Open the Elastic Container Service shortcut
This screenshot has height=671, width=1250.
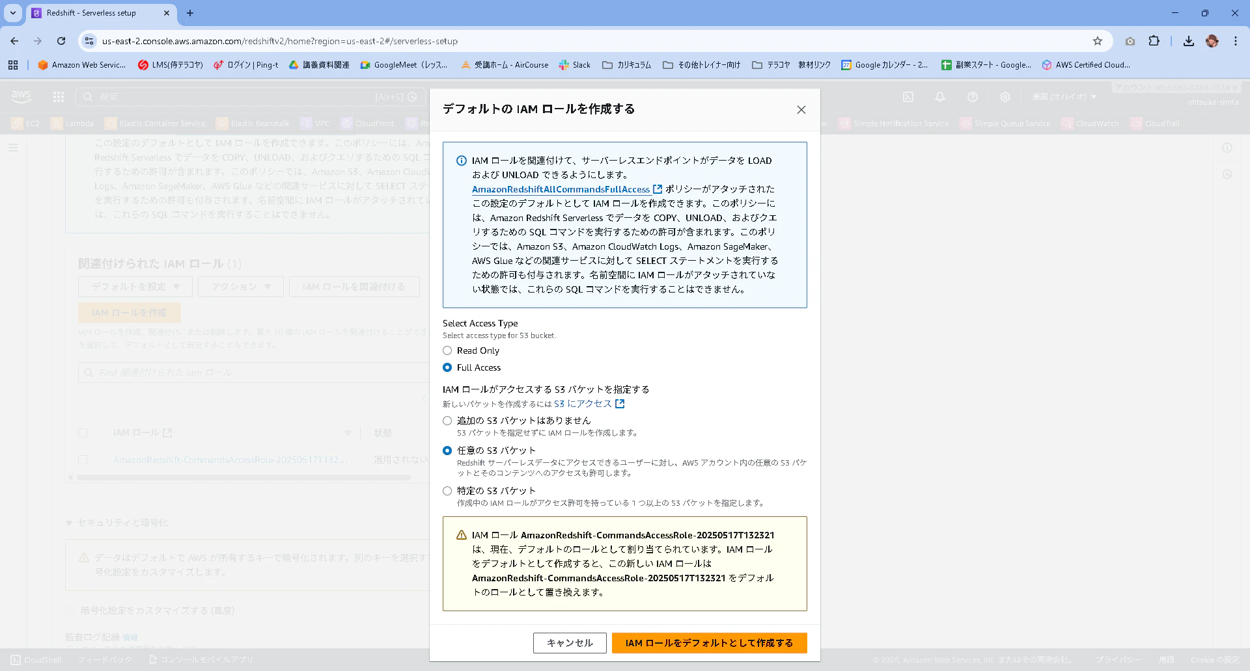coord(155,124)
